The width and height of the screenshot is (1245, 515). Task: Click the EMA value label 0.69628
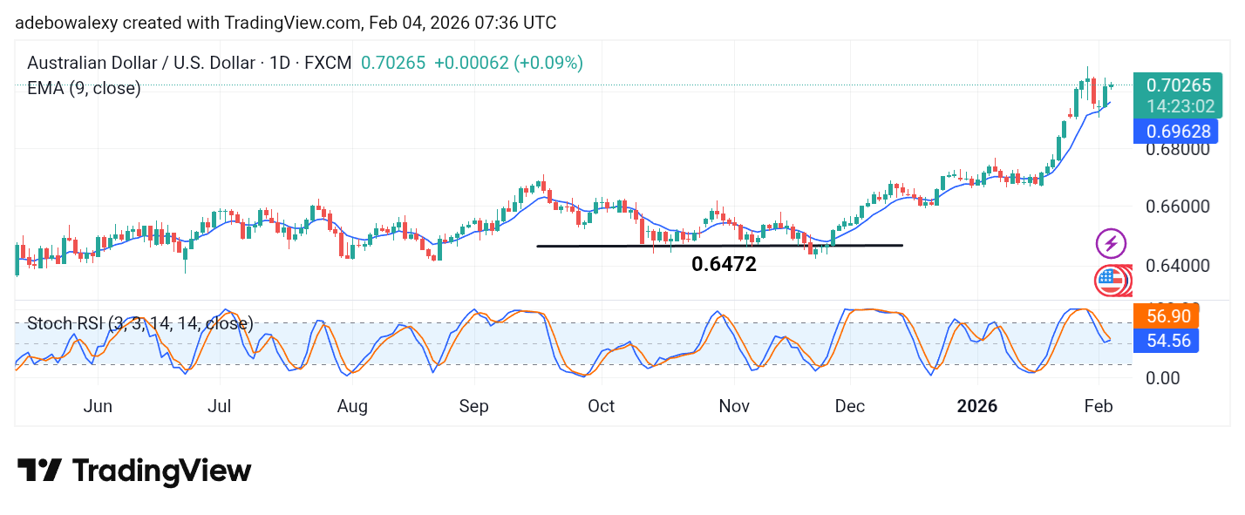(1174, 132)
